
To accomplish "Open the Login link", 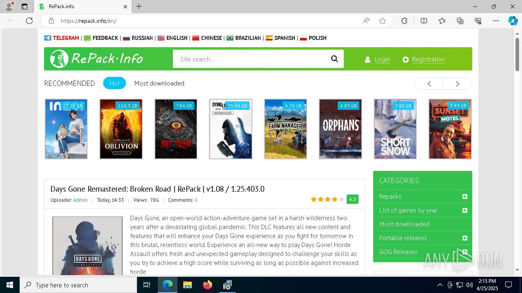I will 382,59.
